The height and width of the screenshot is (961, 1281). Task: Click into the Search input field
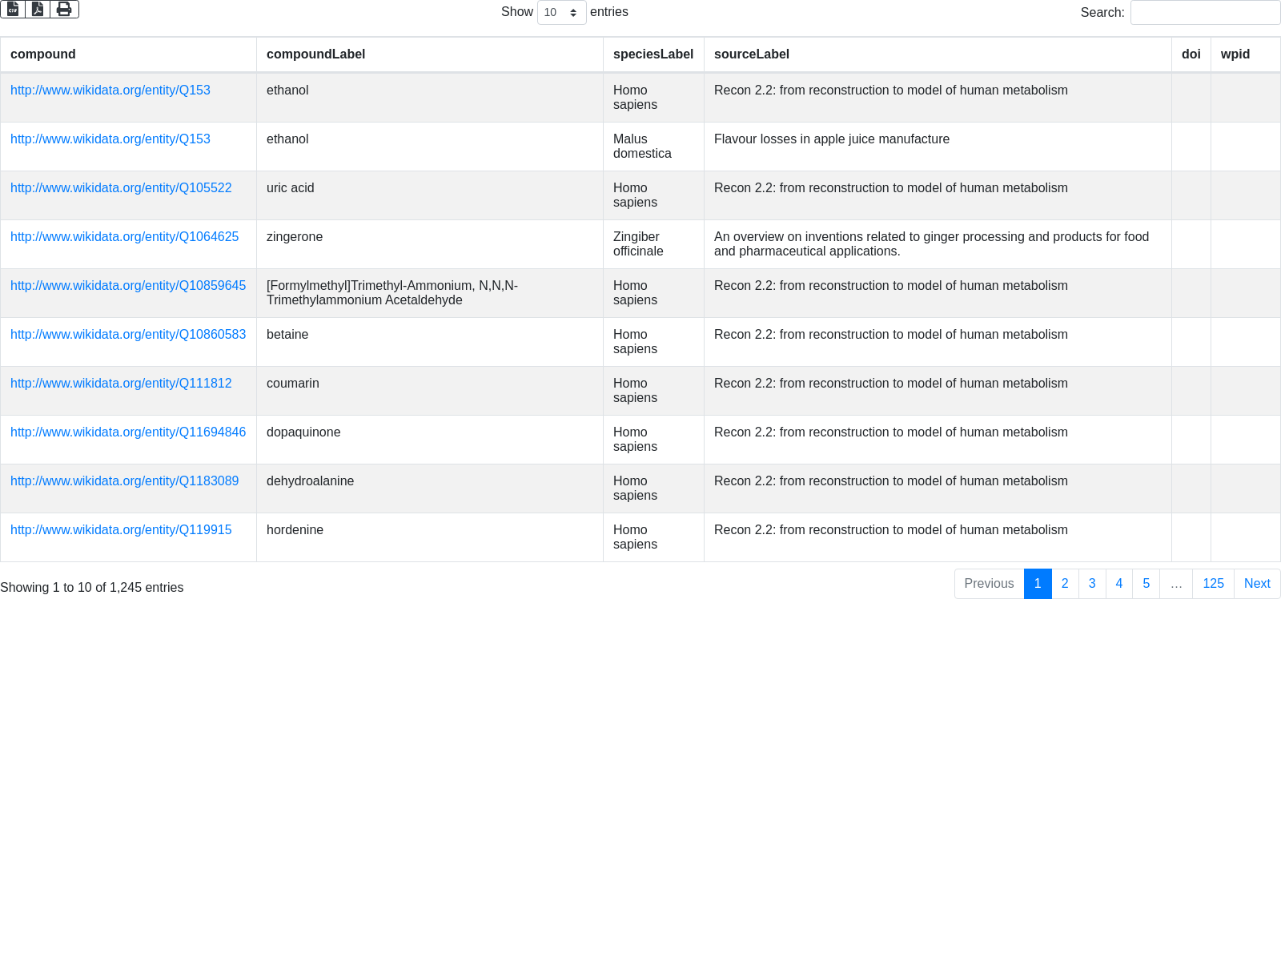pos(1204,13)
